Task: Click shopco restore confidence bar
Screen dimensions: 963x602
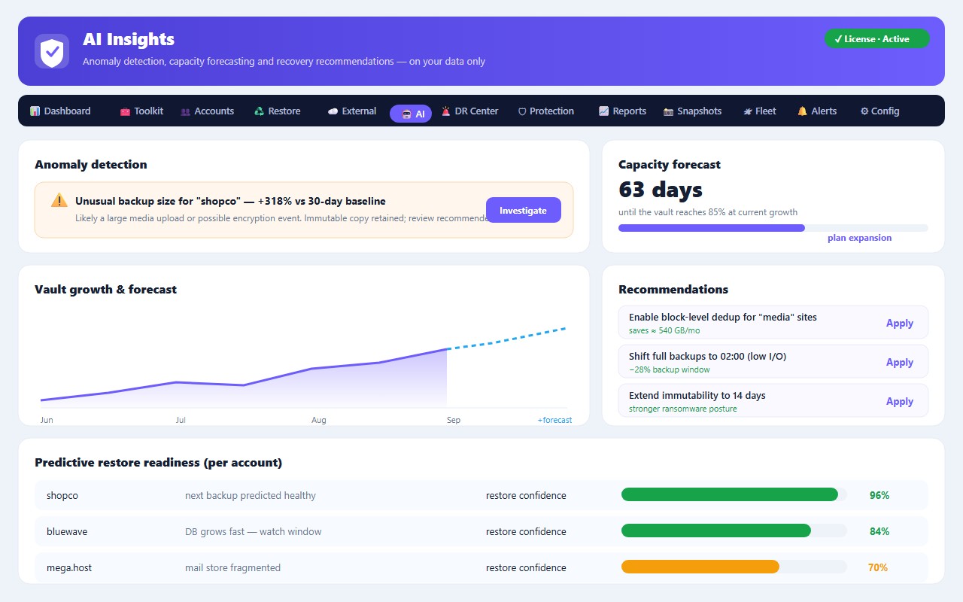Action: tap(734, 494)
